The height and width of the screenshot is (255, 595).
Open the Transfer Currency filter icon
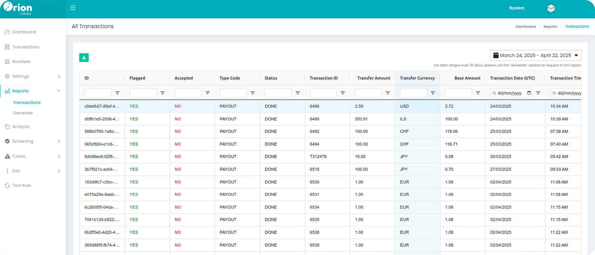433,93
